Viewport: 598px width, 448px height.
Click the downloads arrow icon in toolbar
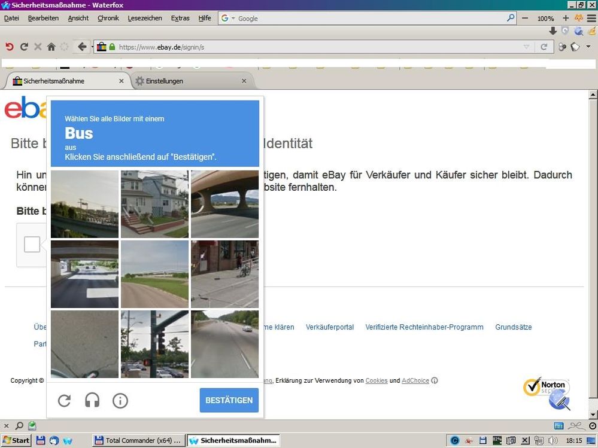point(553,31)
